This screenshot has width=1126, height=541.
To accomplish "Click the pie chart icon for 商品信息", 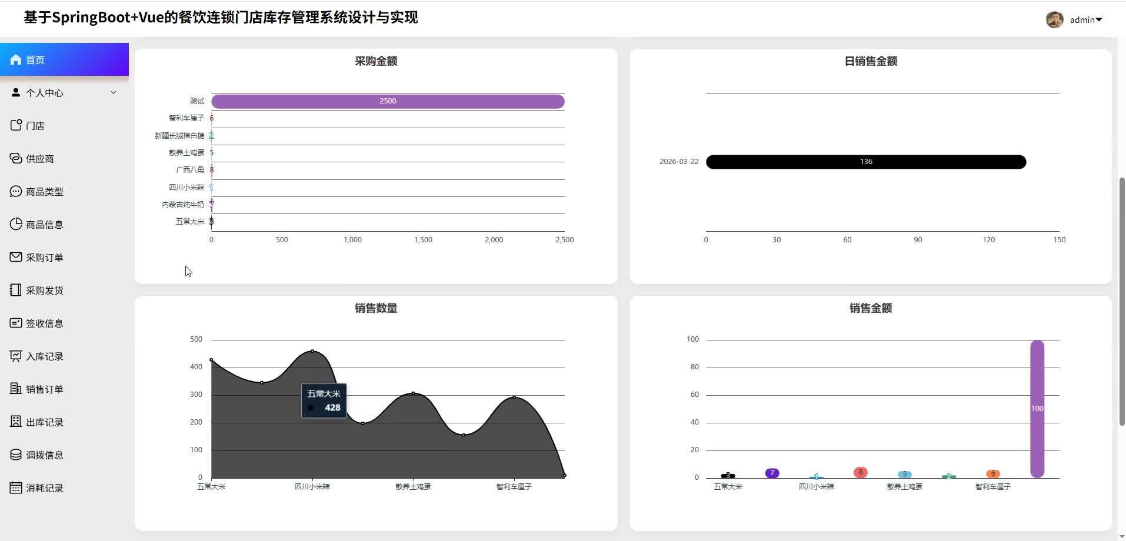I will pos(16,224).
